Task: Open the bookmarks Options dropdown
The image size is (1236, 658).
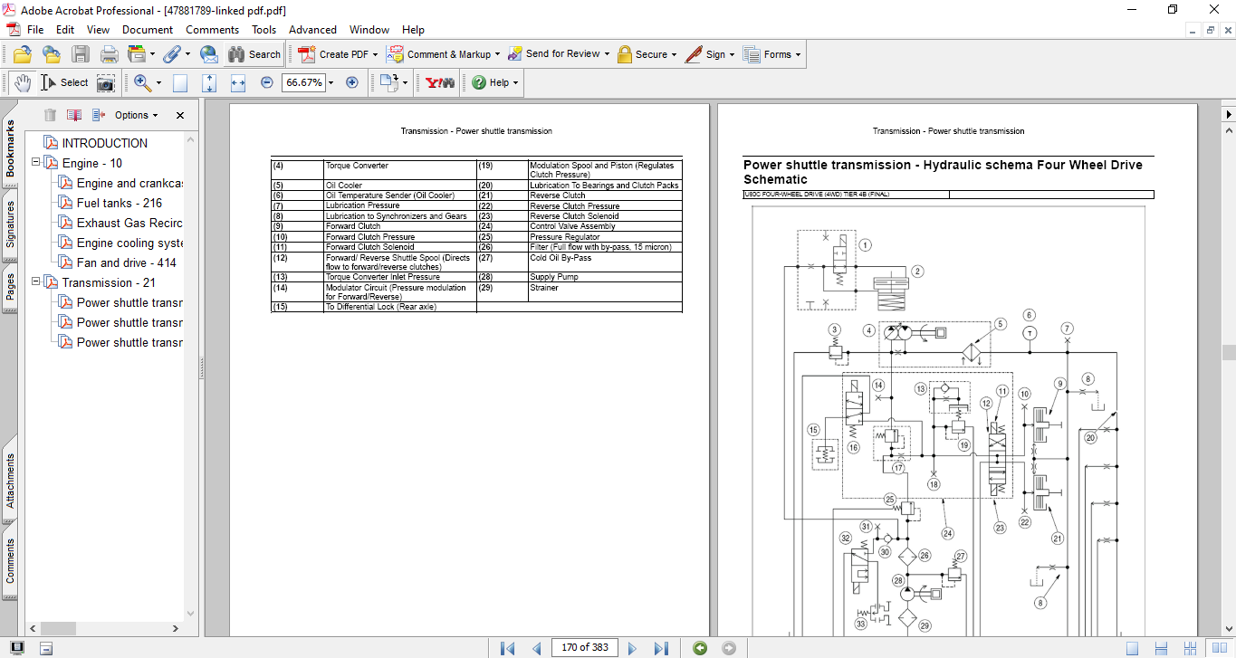Action: [x=136, y=115]
